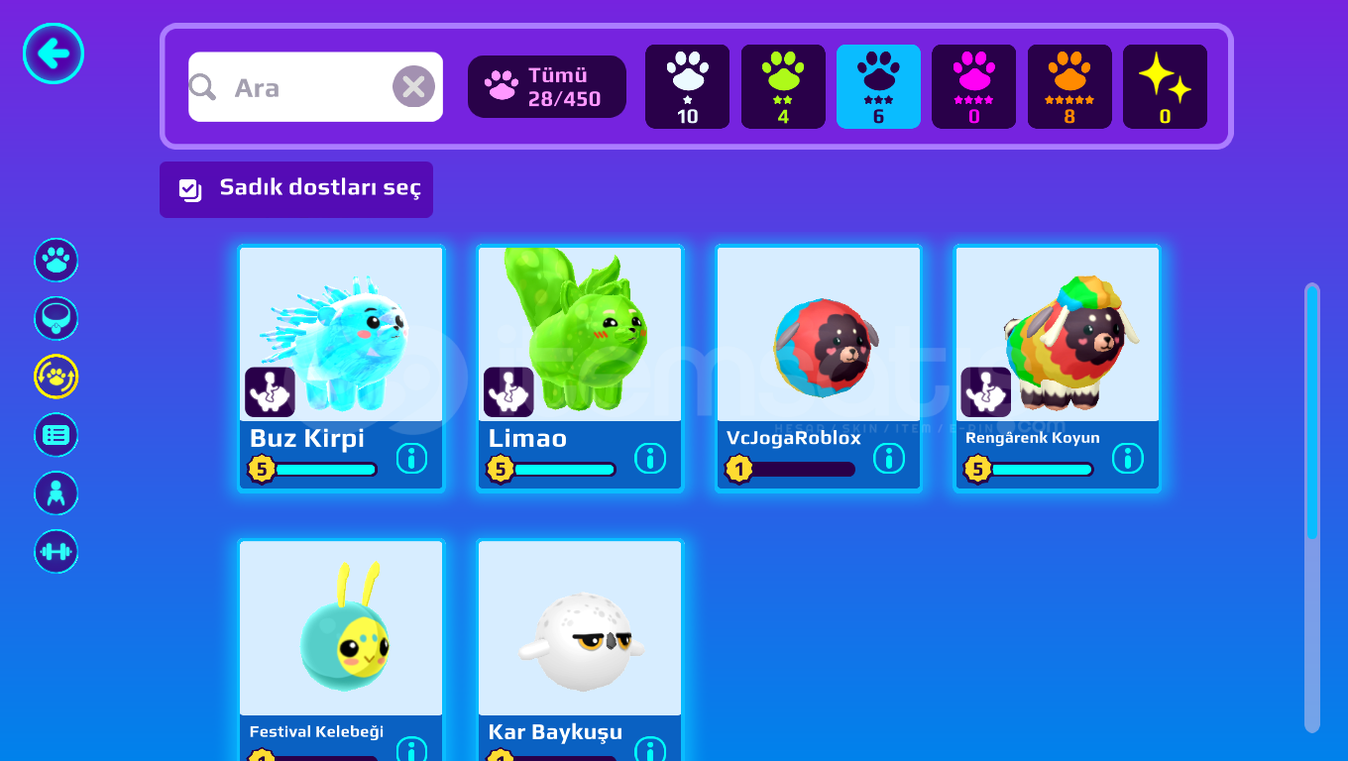Open the collar accessories sidebar icon

(x=56, y=319)
